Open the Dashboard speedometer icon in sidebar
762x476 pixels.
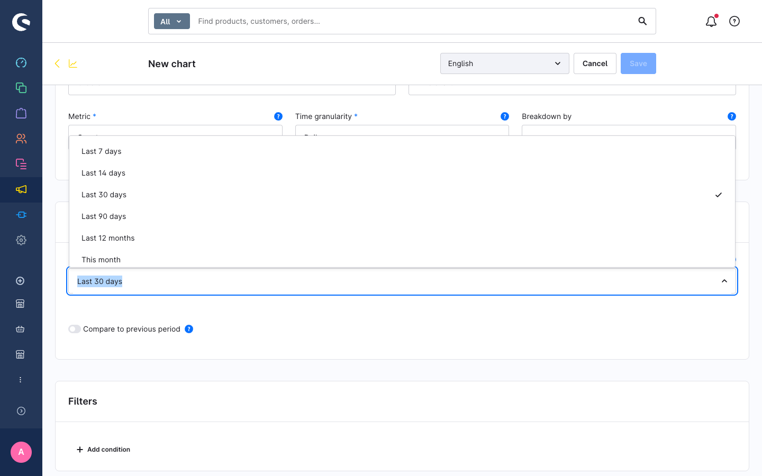pyautogui.click(x=21, y=62)
